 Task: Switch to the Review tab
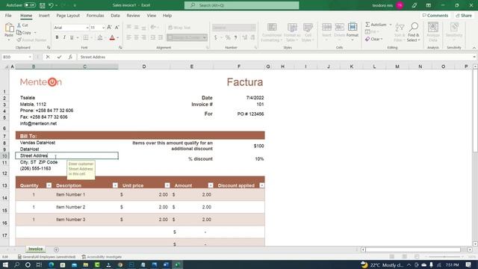tap(133, 16)
